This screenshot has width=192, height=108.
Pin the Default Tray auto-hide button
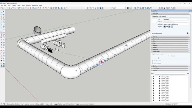pyautogui.click(x=189, y=11)
